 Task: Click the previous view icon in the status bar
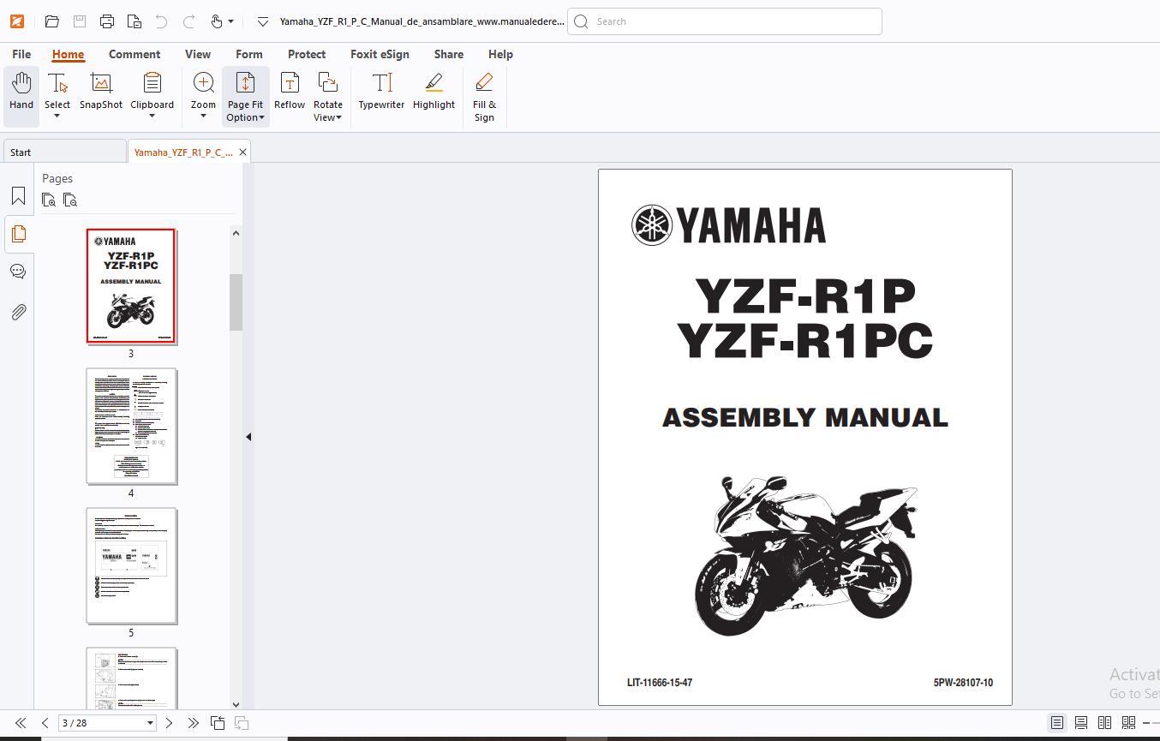click(218, 723)
